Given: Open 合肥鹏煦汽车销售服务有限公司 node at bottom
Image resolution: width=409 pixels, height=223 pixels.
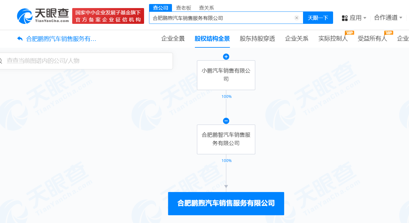Looking at the screenshot, I should [x=226, y=203].
